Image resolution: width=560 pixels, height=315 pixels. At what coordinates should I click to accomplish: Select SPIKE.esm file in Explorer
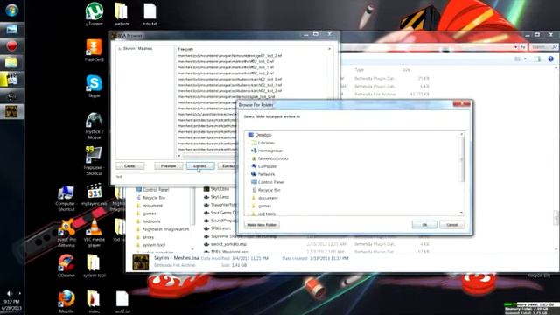coord(220,228)
